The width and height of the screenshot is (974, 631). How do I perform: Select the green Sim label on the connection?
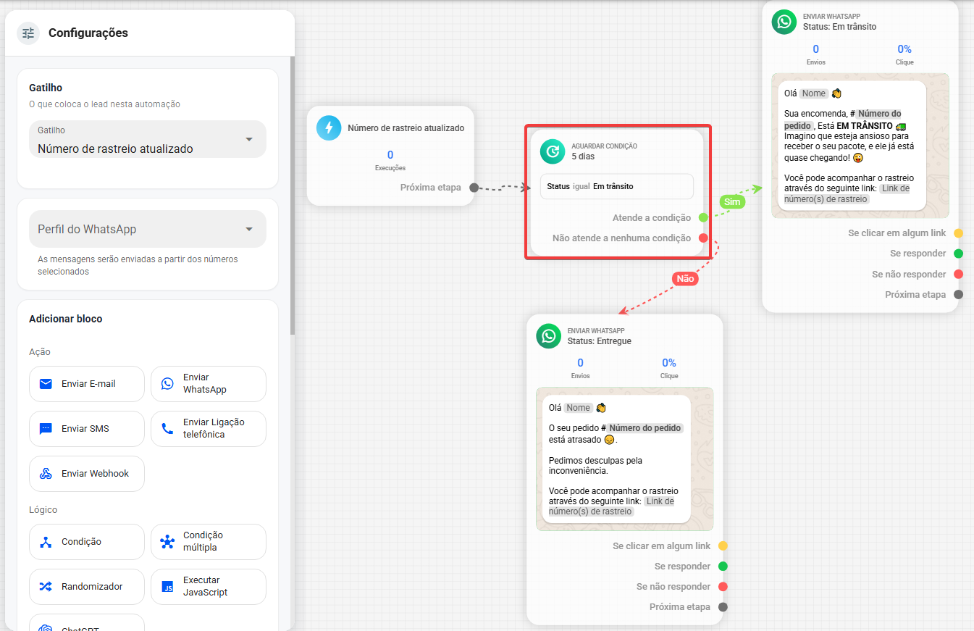pos(732,201)
